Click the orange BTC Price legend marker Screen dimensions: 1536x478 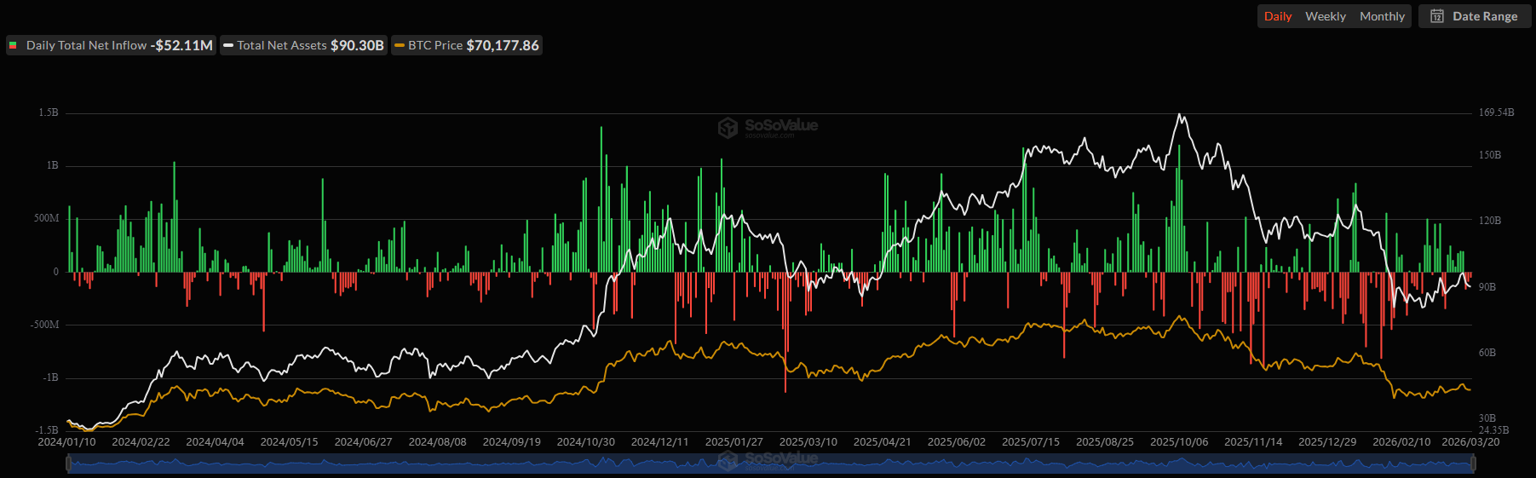click(x=400, y=45)
